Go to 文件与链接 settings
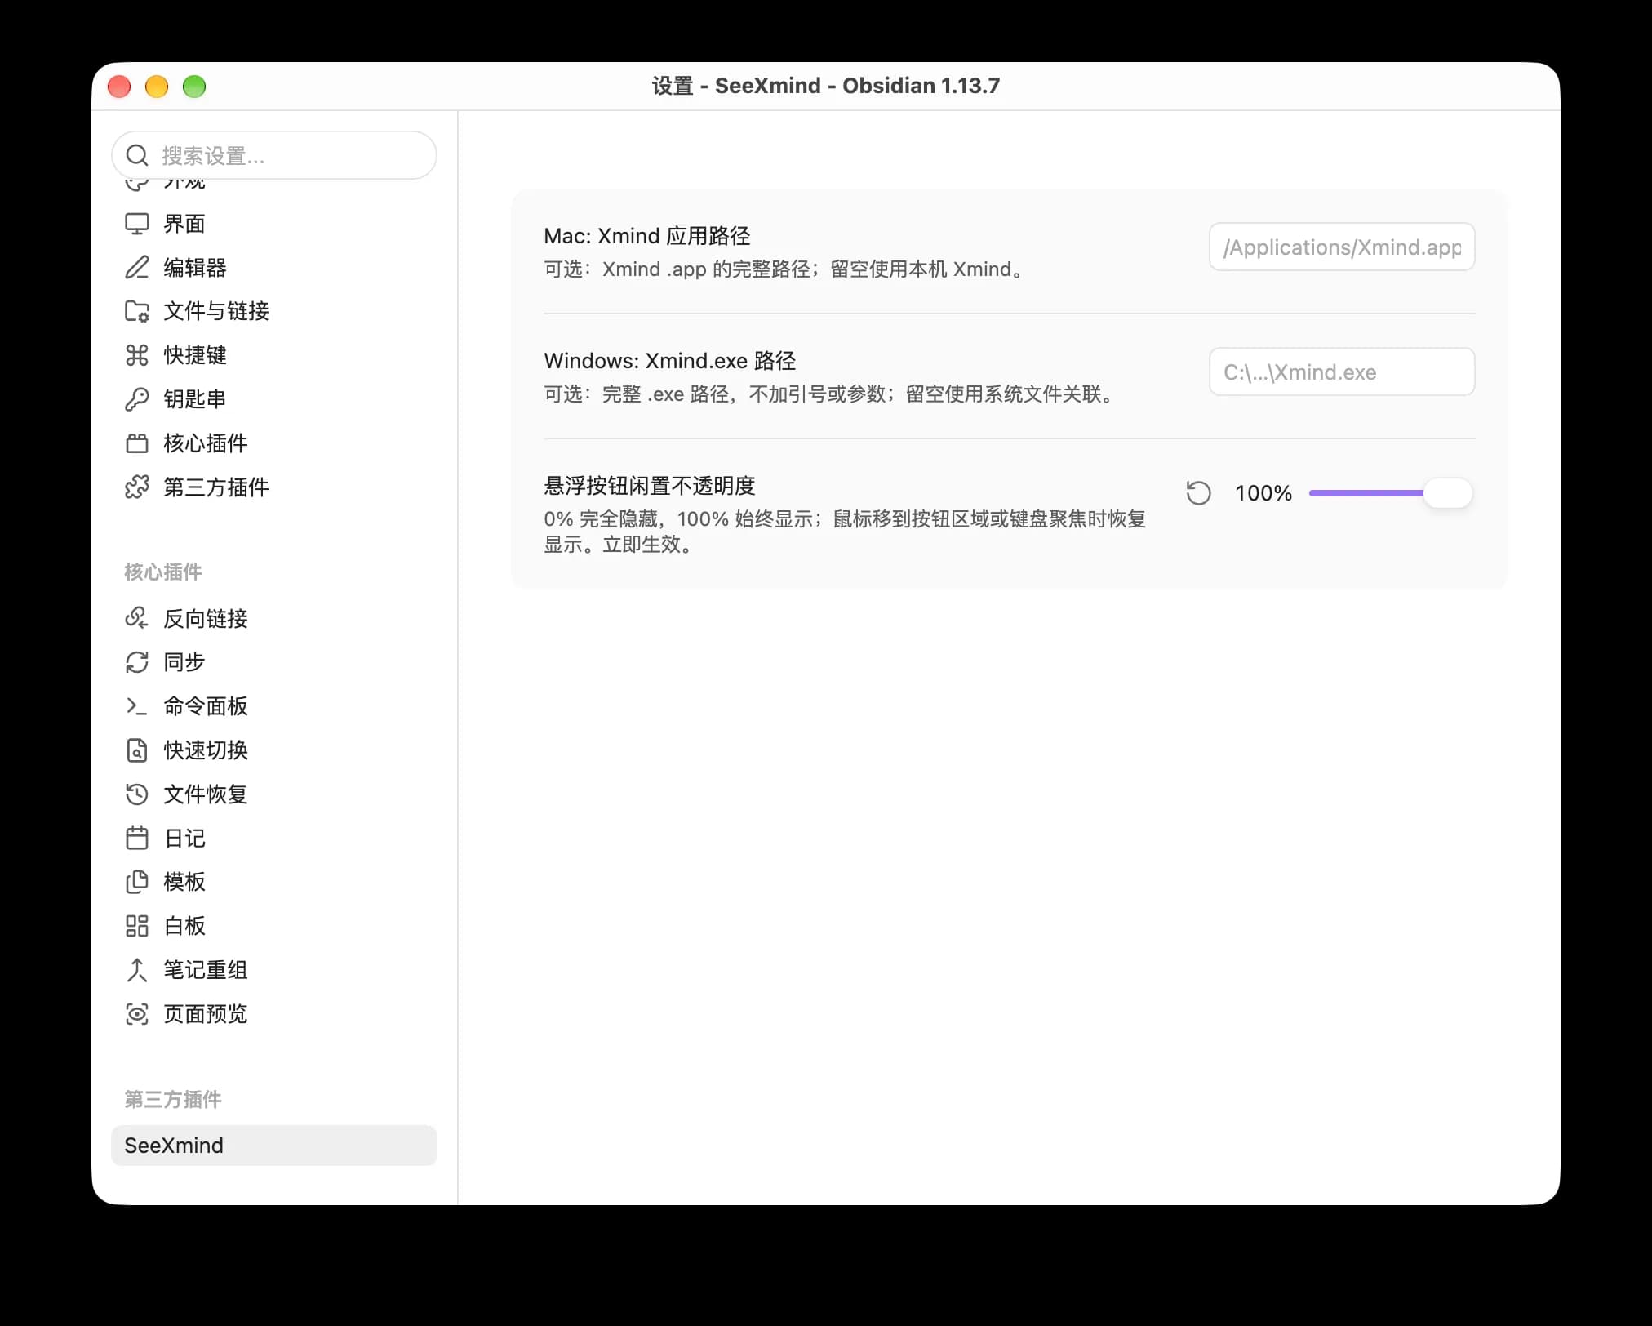1652x1326 pixels. pos(274,311)
